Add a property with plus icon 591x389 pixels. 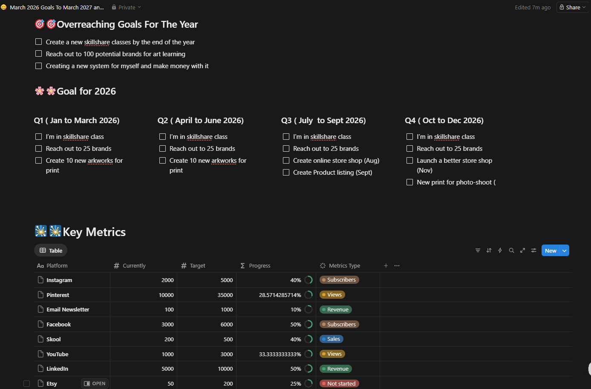pyautogui.click(x=386, y=265)
